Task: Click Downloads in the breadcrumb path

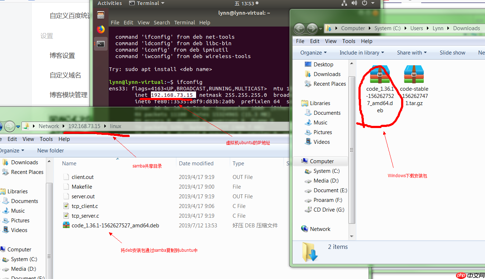Action: click(466, 28)
